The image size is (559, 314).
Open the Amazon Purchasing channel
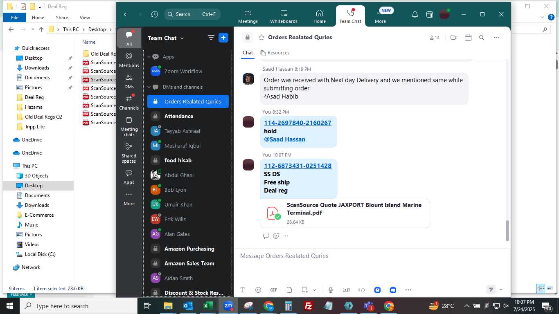(x=188, y=249)
